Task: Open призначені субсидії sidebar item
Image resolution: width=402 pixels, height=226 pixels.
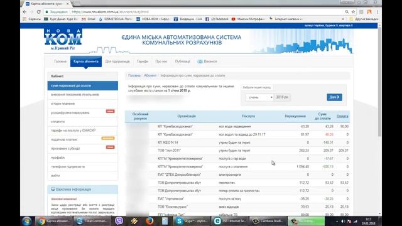Action: [83, 149]
